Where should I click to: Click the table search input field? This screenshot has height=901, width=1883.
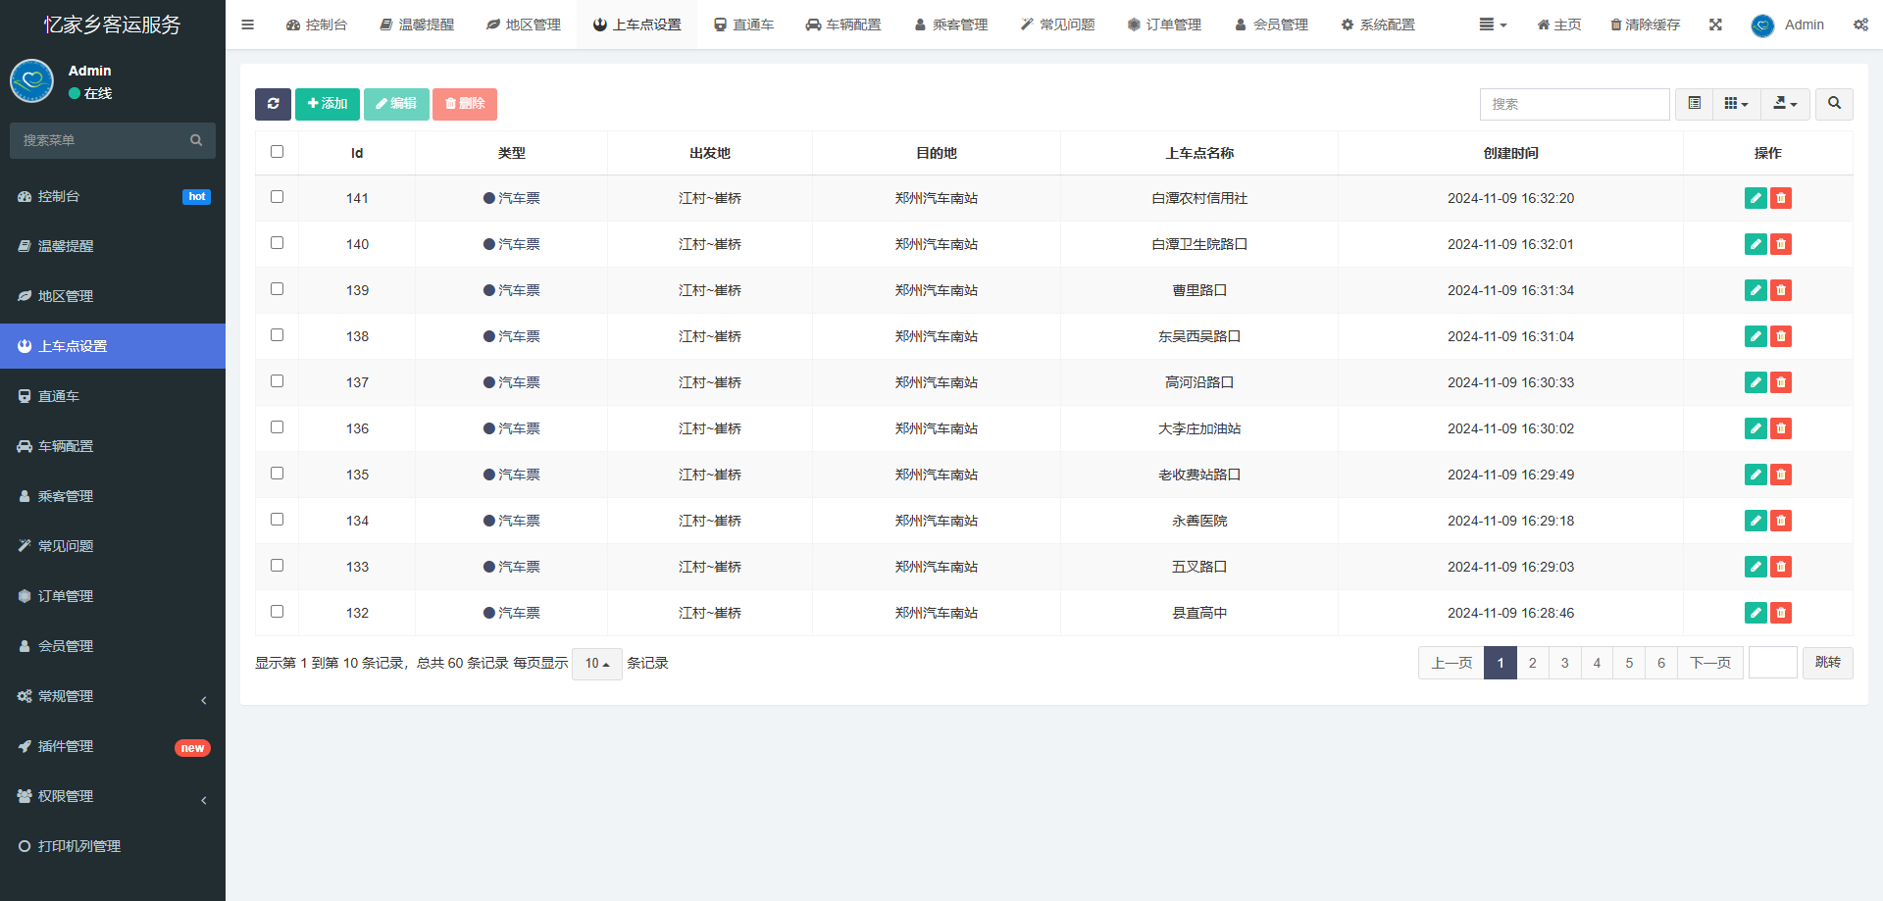coord(1574,104)
